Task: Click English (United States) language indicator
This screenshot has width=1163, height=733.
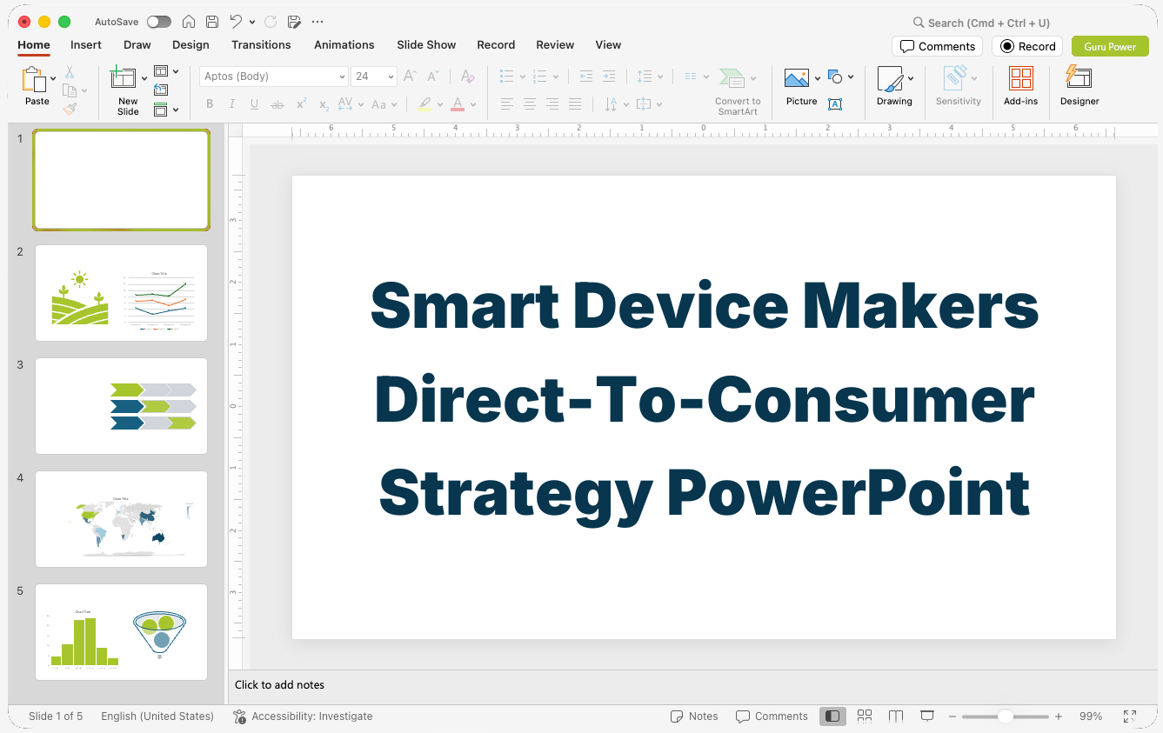Action: tap(157, 716)
